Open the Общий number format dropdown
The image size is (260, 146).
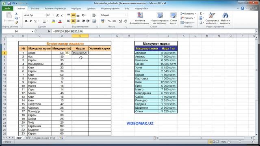(x=126, y=15)
